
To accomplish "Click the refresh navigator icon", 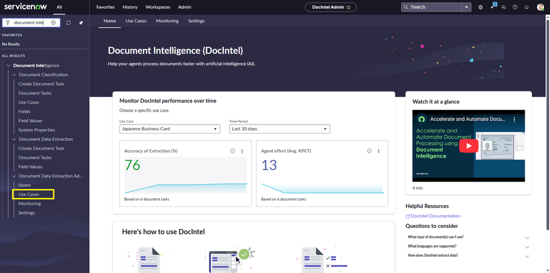I will click(68, 23).
